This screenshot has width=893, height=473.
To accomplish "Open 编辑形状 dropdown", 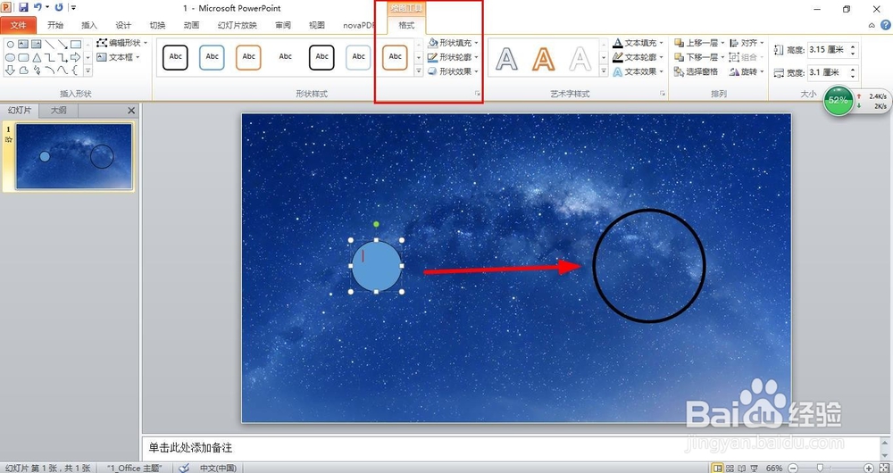I will click(121, 43).
